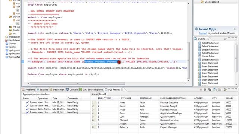Click the save/window display icon in SQL Results toolbar
The height and width of the screenshot is (134, 239).
[215, 90]
